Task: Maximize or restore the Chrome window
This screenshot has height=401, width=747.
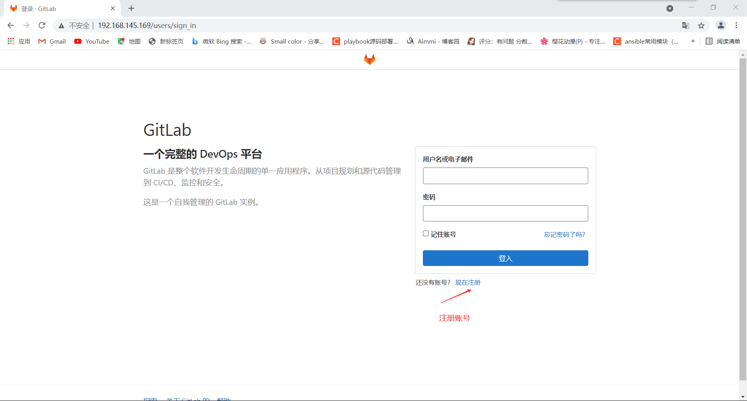Action: point(713,7)
